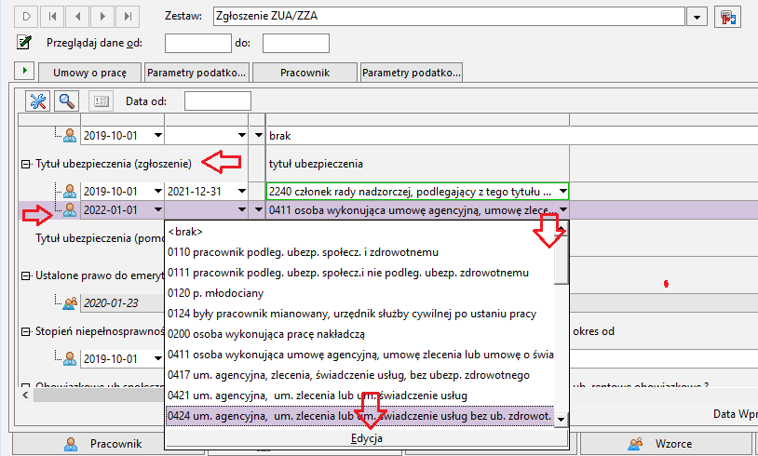
Task: Open the magnifying glass search tool
Action: pos(66,101)
